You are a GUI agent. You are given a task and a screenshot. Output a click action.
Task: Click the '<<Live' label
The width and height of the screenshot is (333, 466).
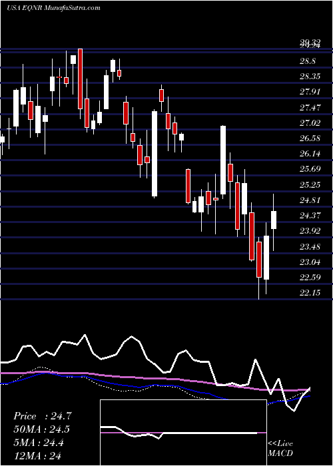tap(280, 444)
